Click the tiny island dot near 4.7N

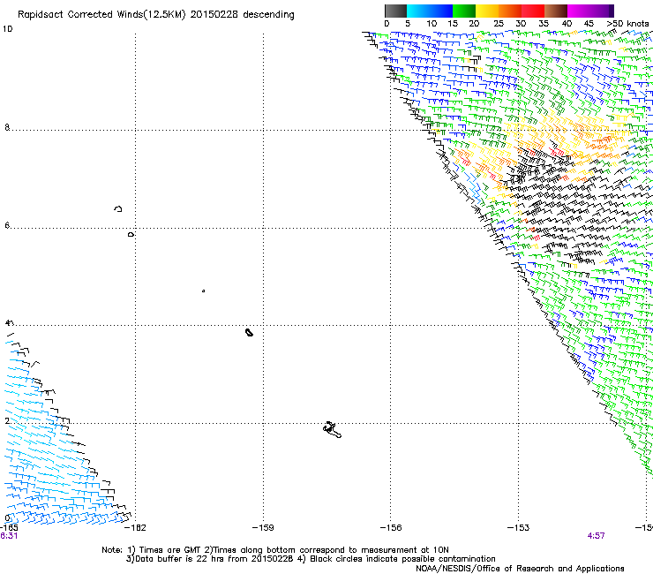coord(203,291)
